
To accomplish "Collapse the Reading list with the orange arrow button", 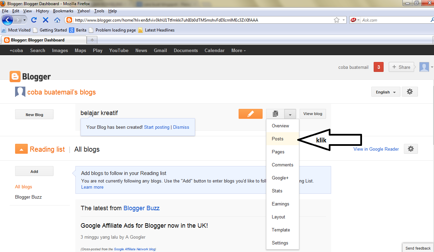I will pyautogui.click(x=21, y=149).
